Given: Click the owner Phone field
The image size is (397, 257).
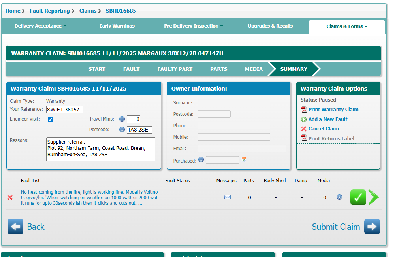Looking at the screenshot, I should click(x=234, y=125).
